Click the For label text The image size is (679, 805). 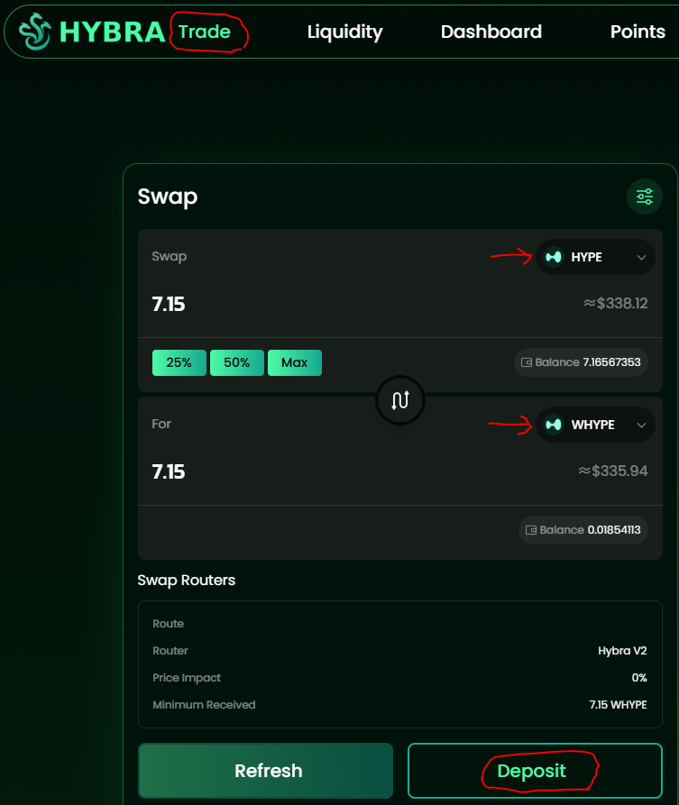pyautogui.click(x=161, y=424)
